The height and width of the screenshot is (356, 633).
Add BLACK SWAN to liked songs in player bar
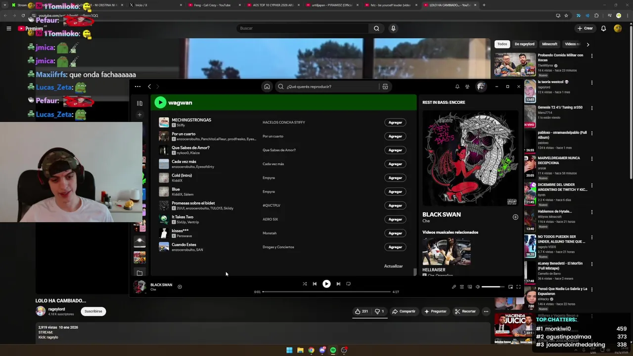pos(180,287)
